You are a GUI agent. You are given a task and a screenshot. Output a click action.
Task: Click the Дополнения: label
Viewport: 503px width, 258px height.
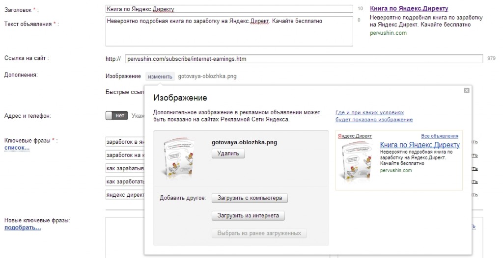click(x=21, y=75)
